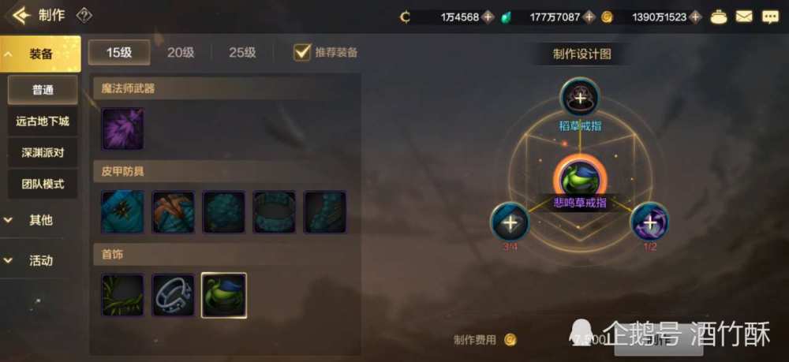Image resolution: width=789 pixels, height=362 pixels.
Task: Add green crystal currency with plus icon
Action: [x=589, y=17]
